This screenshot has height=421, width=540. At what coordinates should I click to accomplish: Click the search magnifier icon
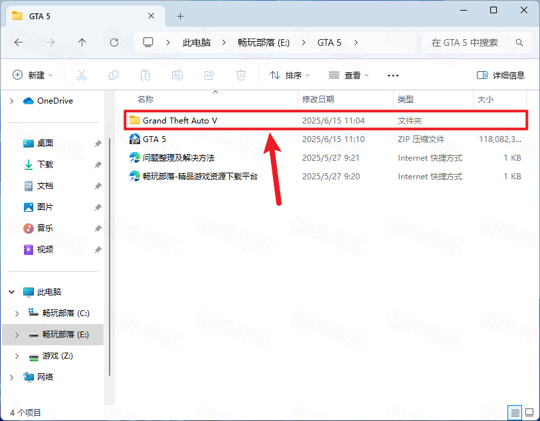(x=519, y=42)
